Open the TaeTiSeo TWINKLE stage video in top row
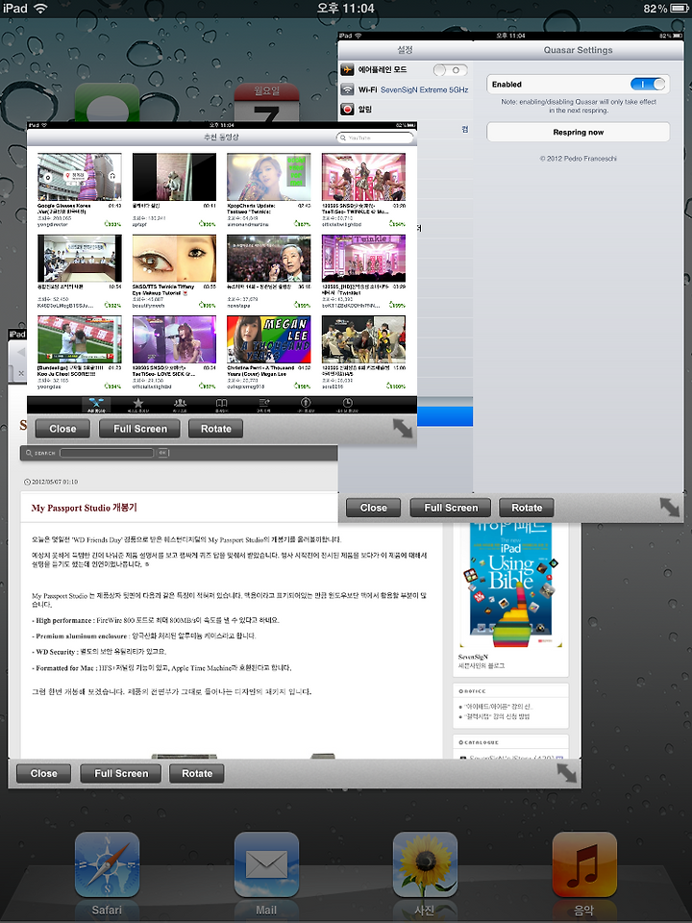The image size is (692, 923). point(363,177)
